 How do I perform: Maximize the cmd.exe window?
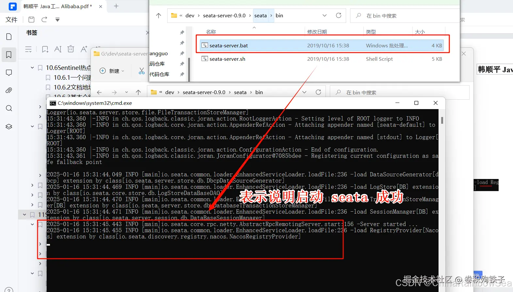416,103
